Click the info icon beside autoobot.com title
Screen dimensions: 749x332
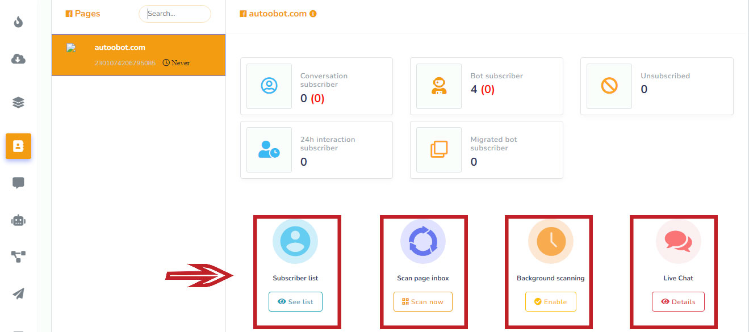point(313,14)
